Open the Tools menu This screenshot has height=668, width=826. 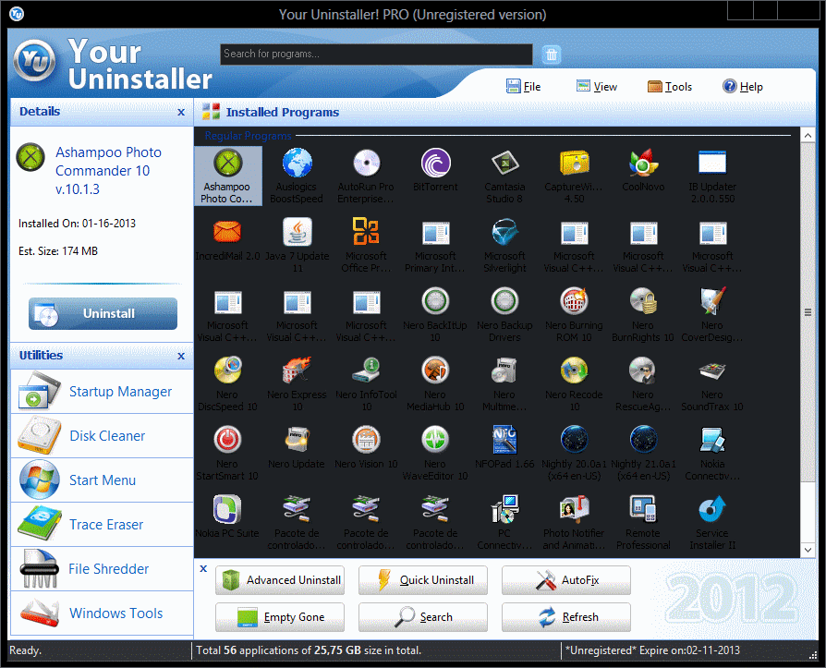pos(670,87)
